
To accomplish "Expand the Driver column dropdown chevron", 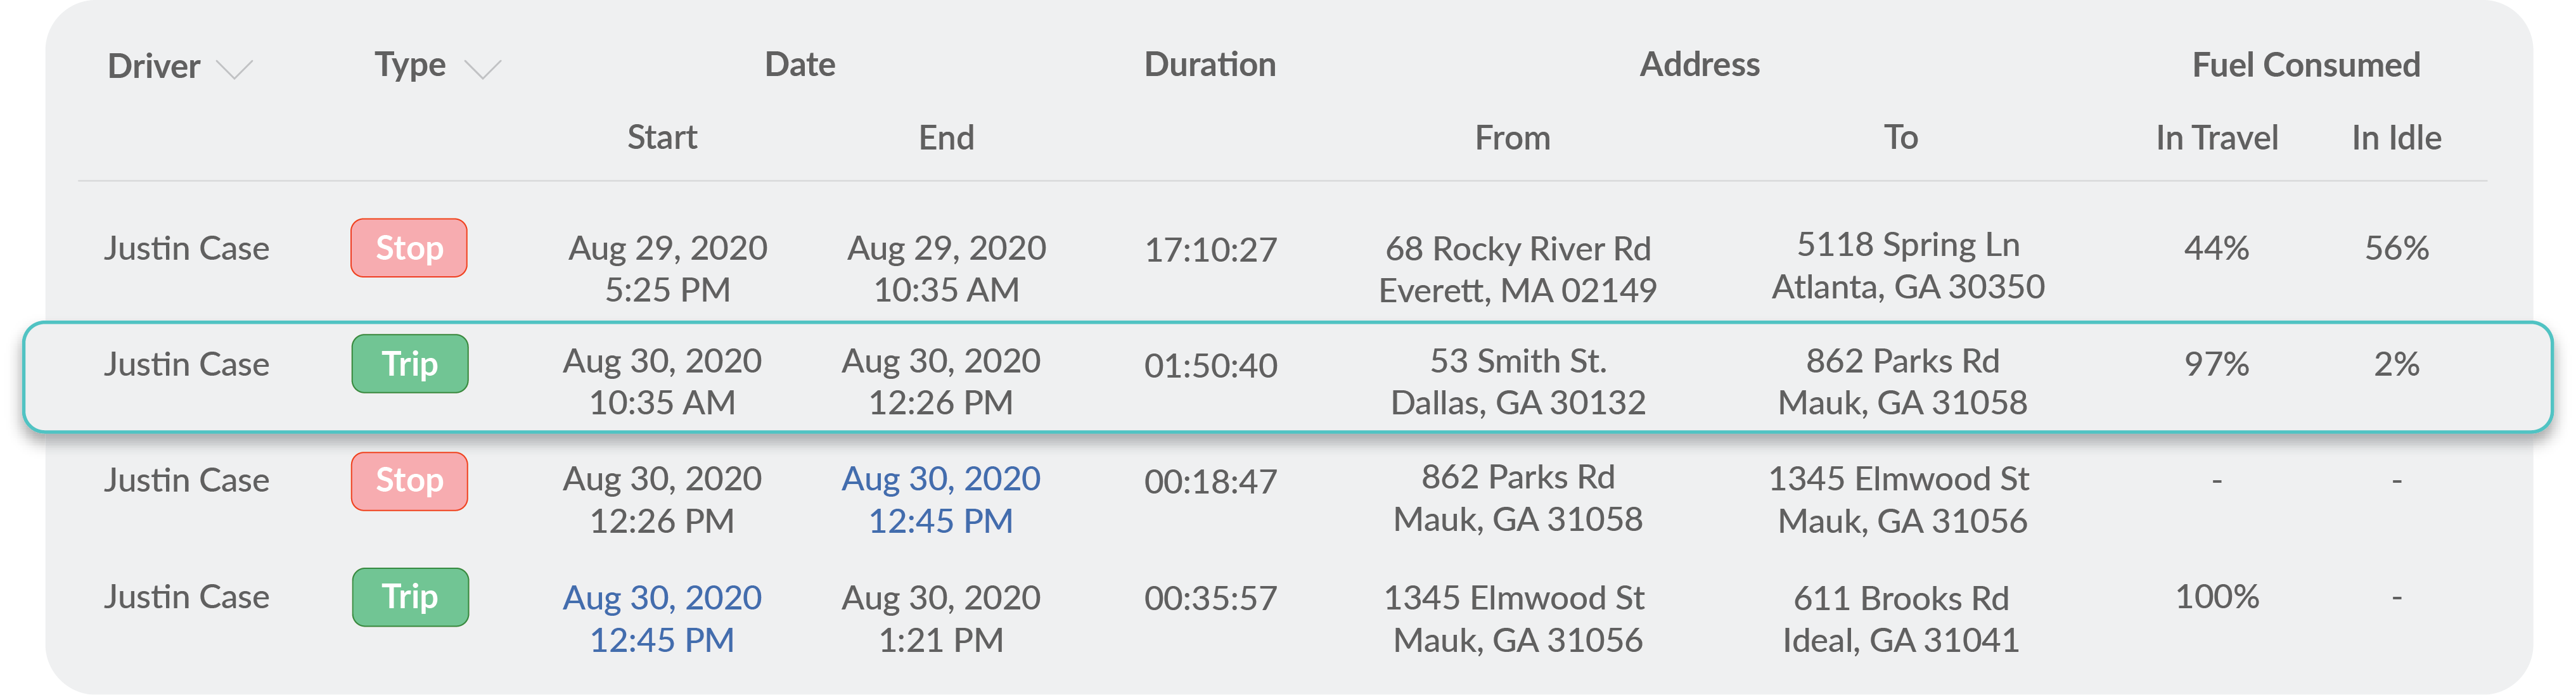I will [x=235, y=69].
